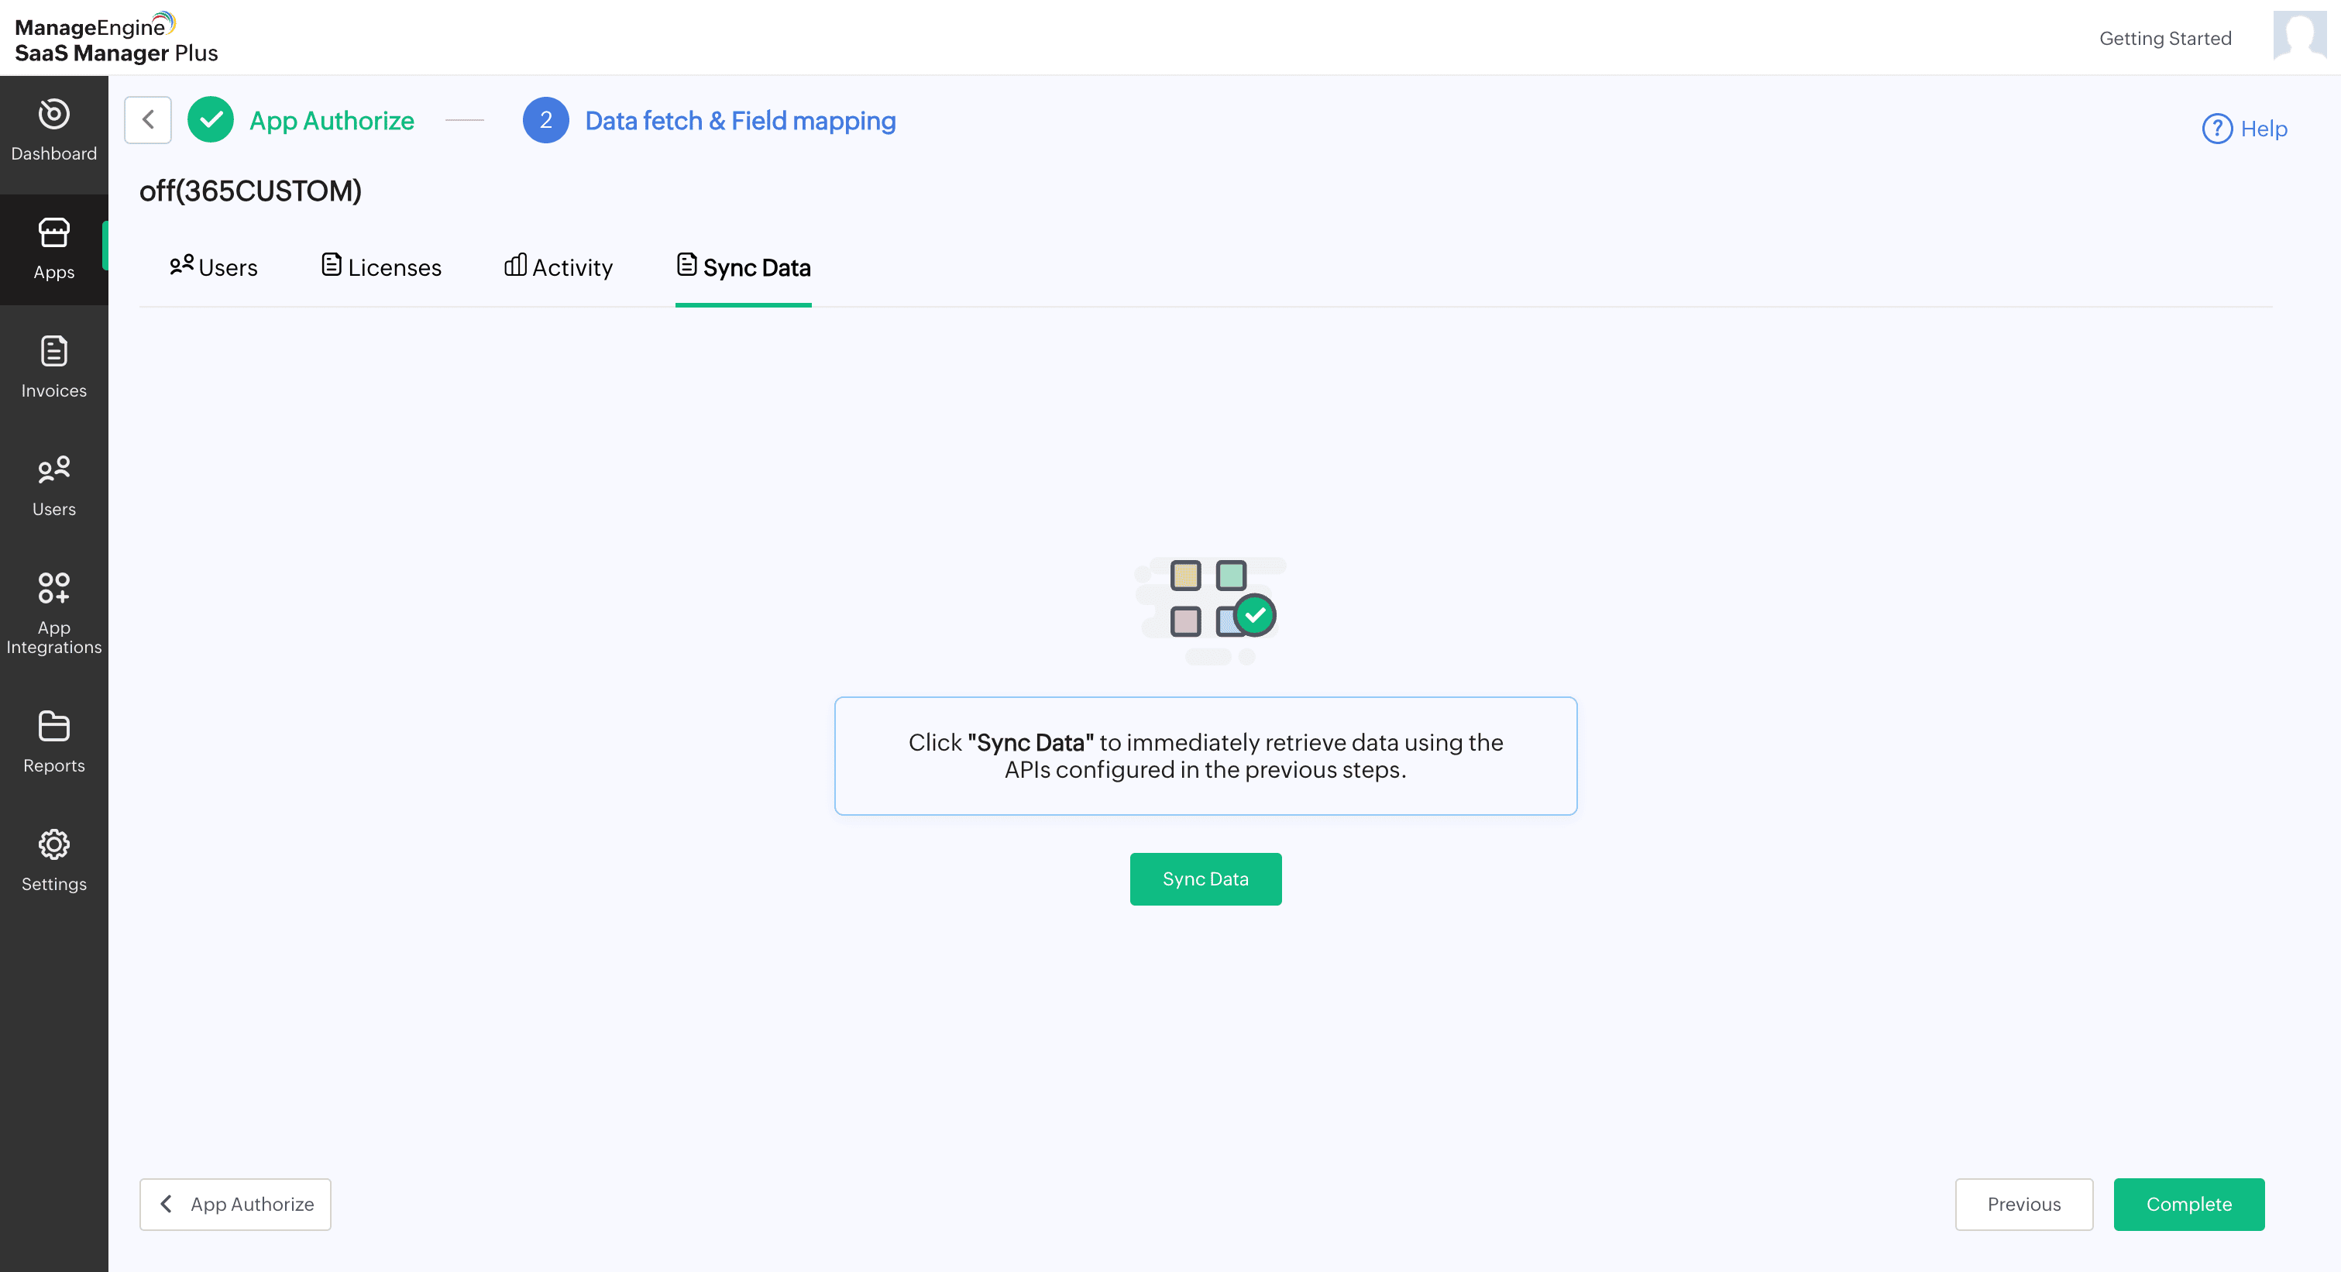Click the Complete button
Screen dimensions: 2341x1272
click(x=2188, y=1204)
